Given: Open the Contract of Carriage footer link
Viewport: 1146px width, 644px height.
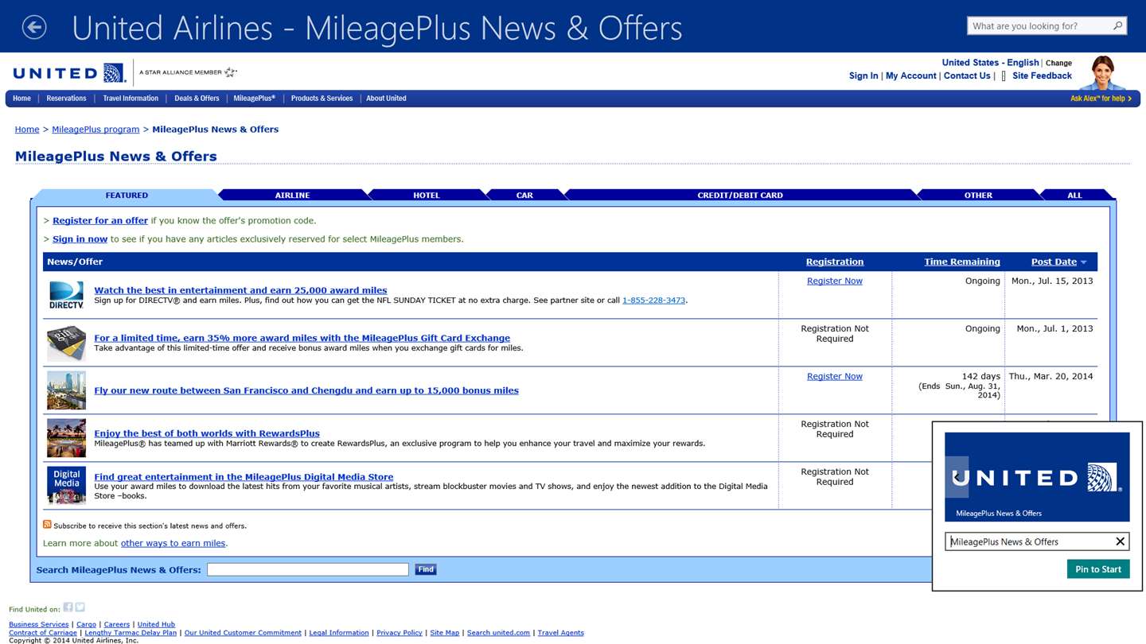Looking at the screenshot, I should click(x=43, y=633).
